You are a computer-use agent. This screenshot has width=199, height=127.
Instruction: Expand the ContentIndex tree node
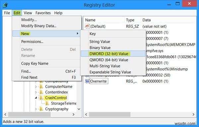36,92
